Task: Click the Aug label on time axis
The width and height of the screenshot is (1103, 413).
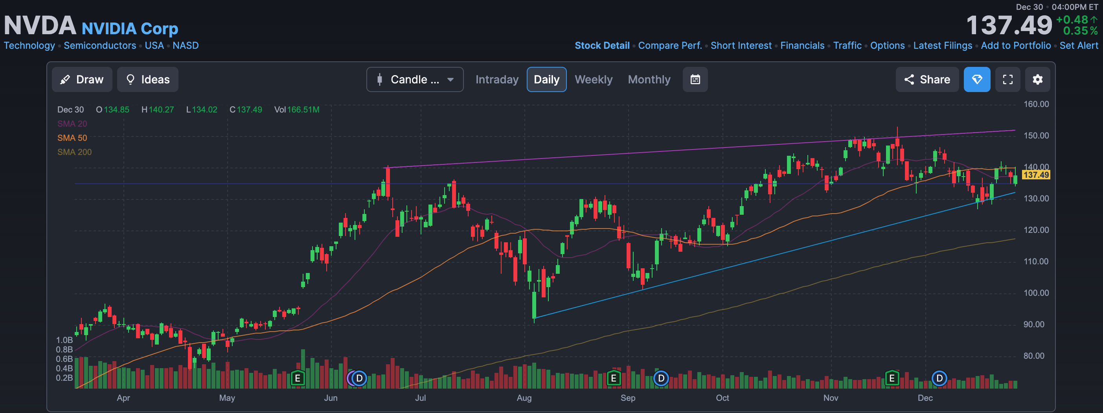Action: 524,398
